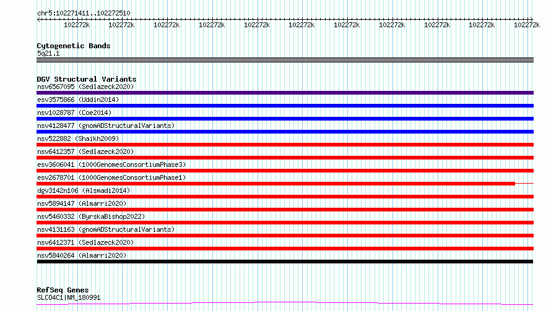Select the red nsv6412371 variant bar
The image size is (551, 311).
[x=285, y=249]
